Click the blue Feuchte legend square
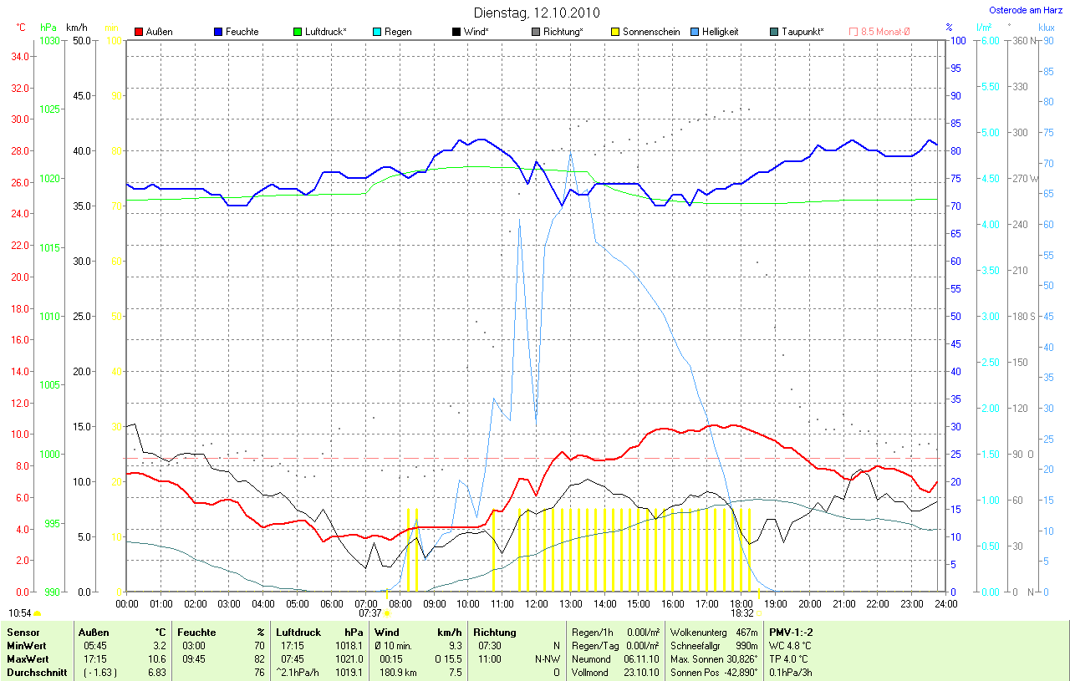The width and height of the screenshot is (1070, 681). (x=218, y=32)
